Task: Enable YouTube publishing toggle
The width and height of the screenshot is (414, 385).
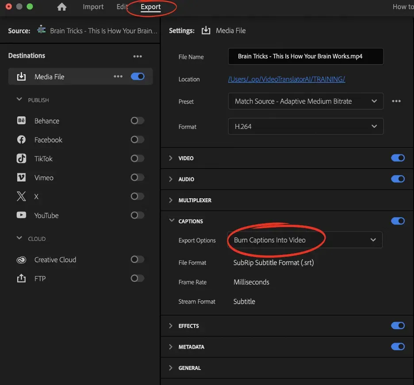Action: (138, 215)
